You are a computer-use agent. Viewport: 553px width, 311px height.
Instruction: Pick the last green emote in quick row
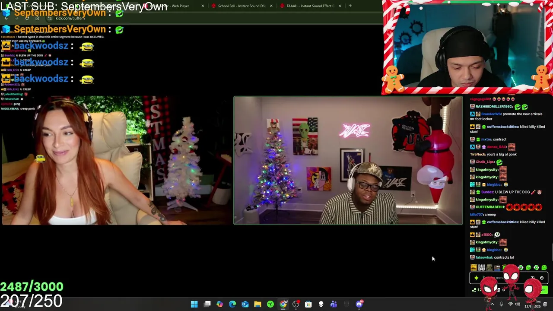(x=544, y=268)
